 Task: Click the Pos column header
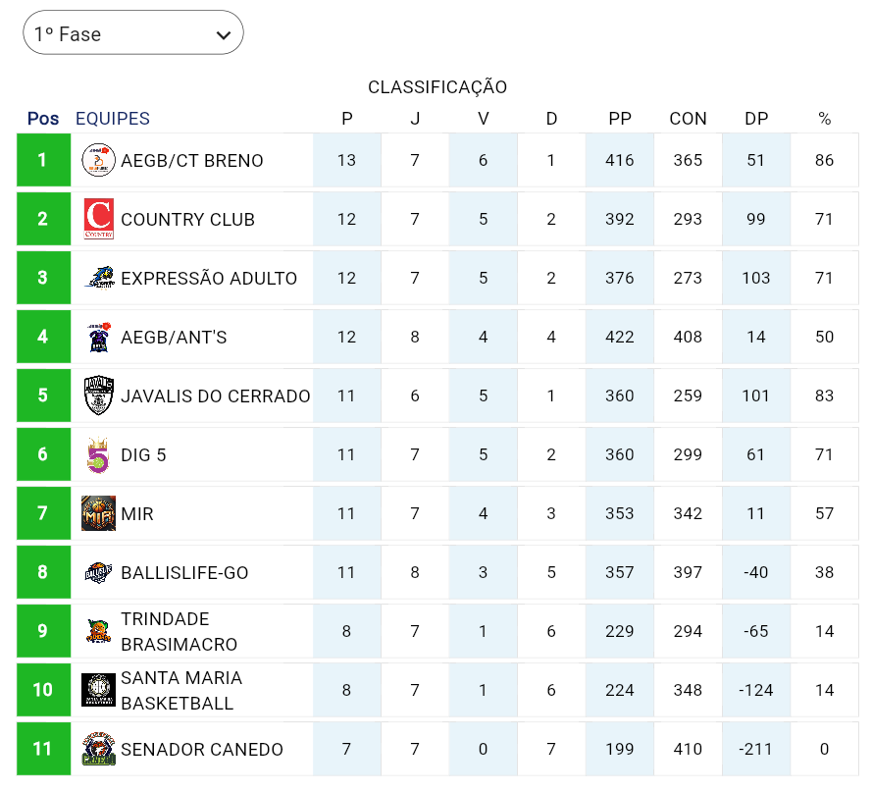point(43,119)
